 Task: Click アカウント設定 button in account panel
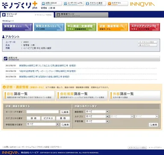coord(147,42)
